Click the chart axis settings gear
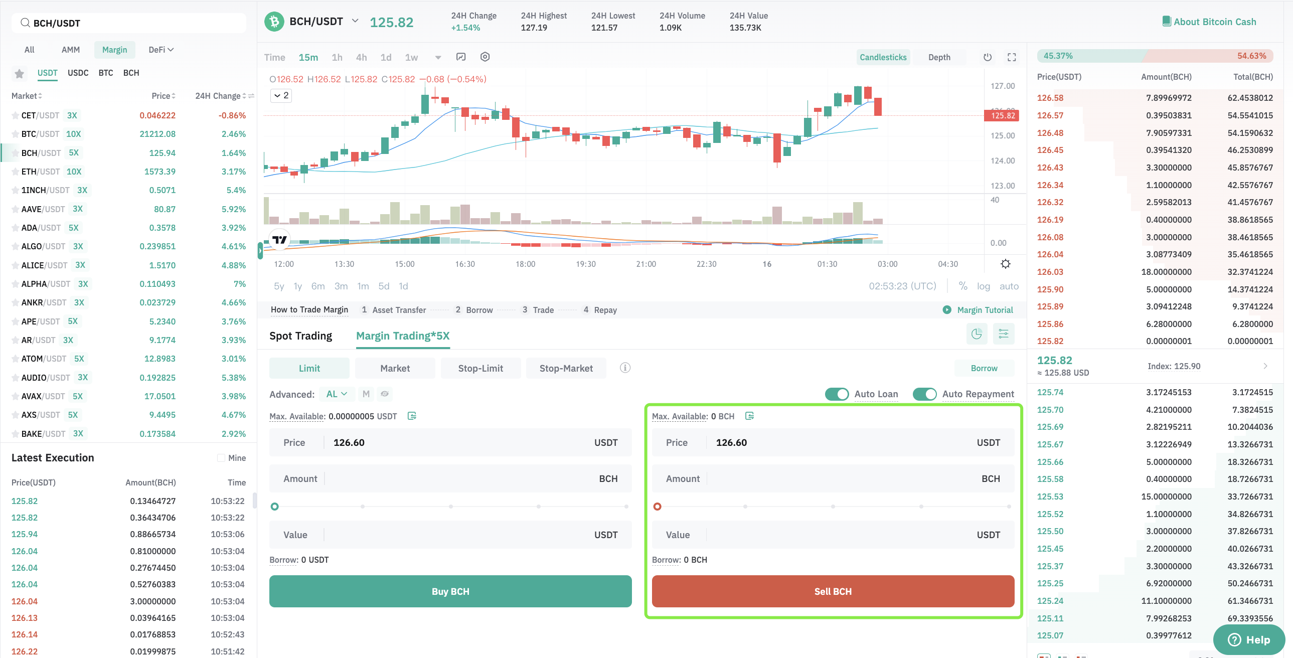Image resolution: width=1293 pixels, height=658 pixels. pos(1006,264)
